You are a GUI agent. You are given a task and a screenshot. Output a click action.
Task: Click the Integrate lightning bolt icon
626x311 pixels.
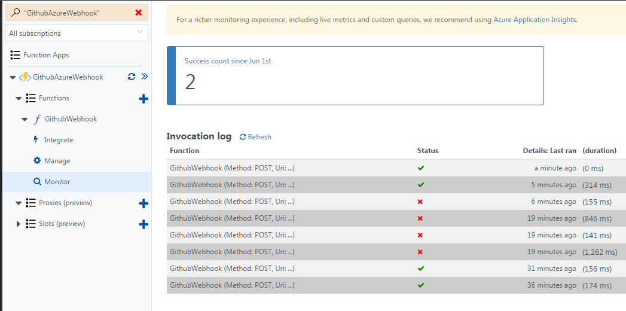tap(36, 139)
